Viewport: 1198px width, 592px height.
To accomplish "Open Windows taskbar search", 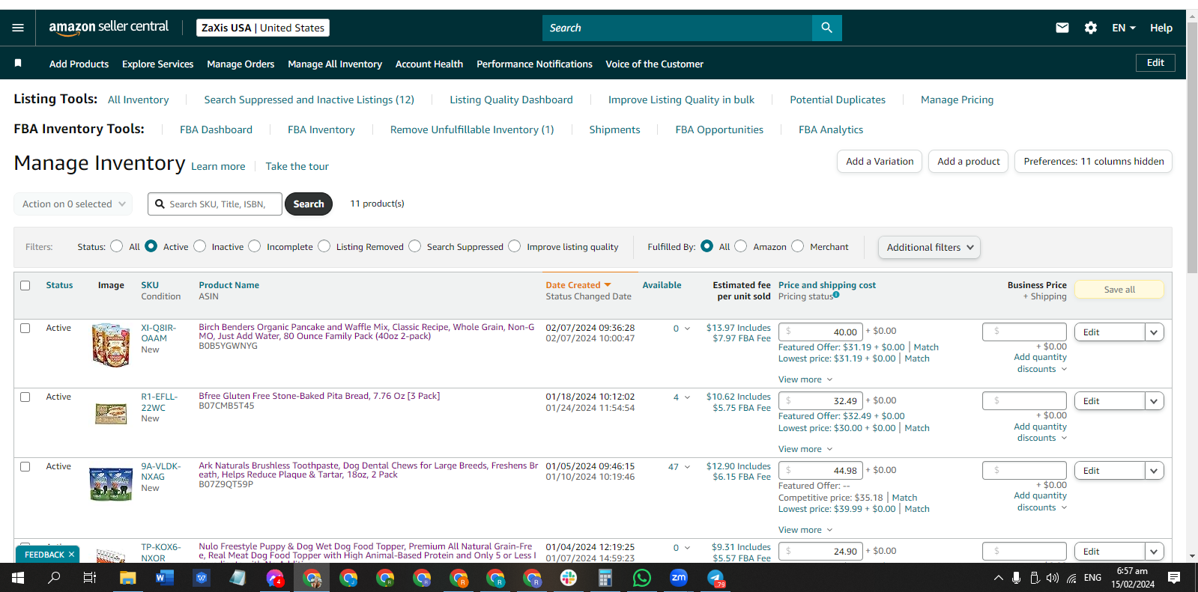I will pos(54,578).
